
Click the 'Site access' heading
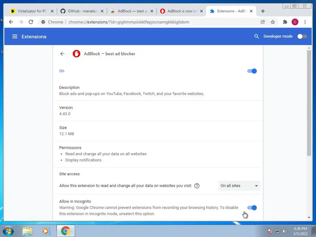[x=69, y=174]
